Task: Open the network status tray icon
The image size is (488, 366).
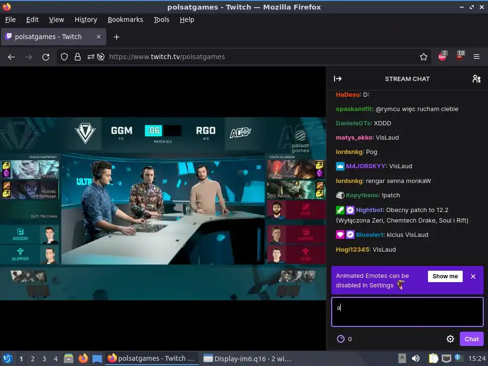Action: click(446, 358)
